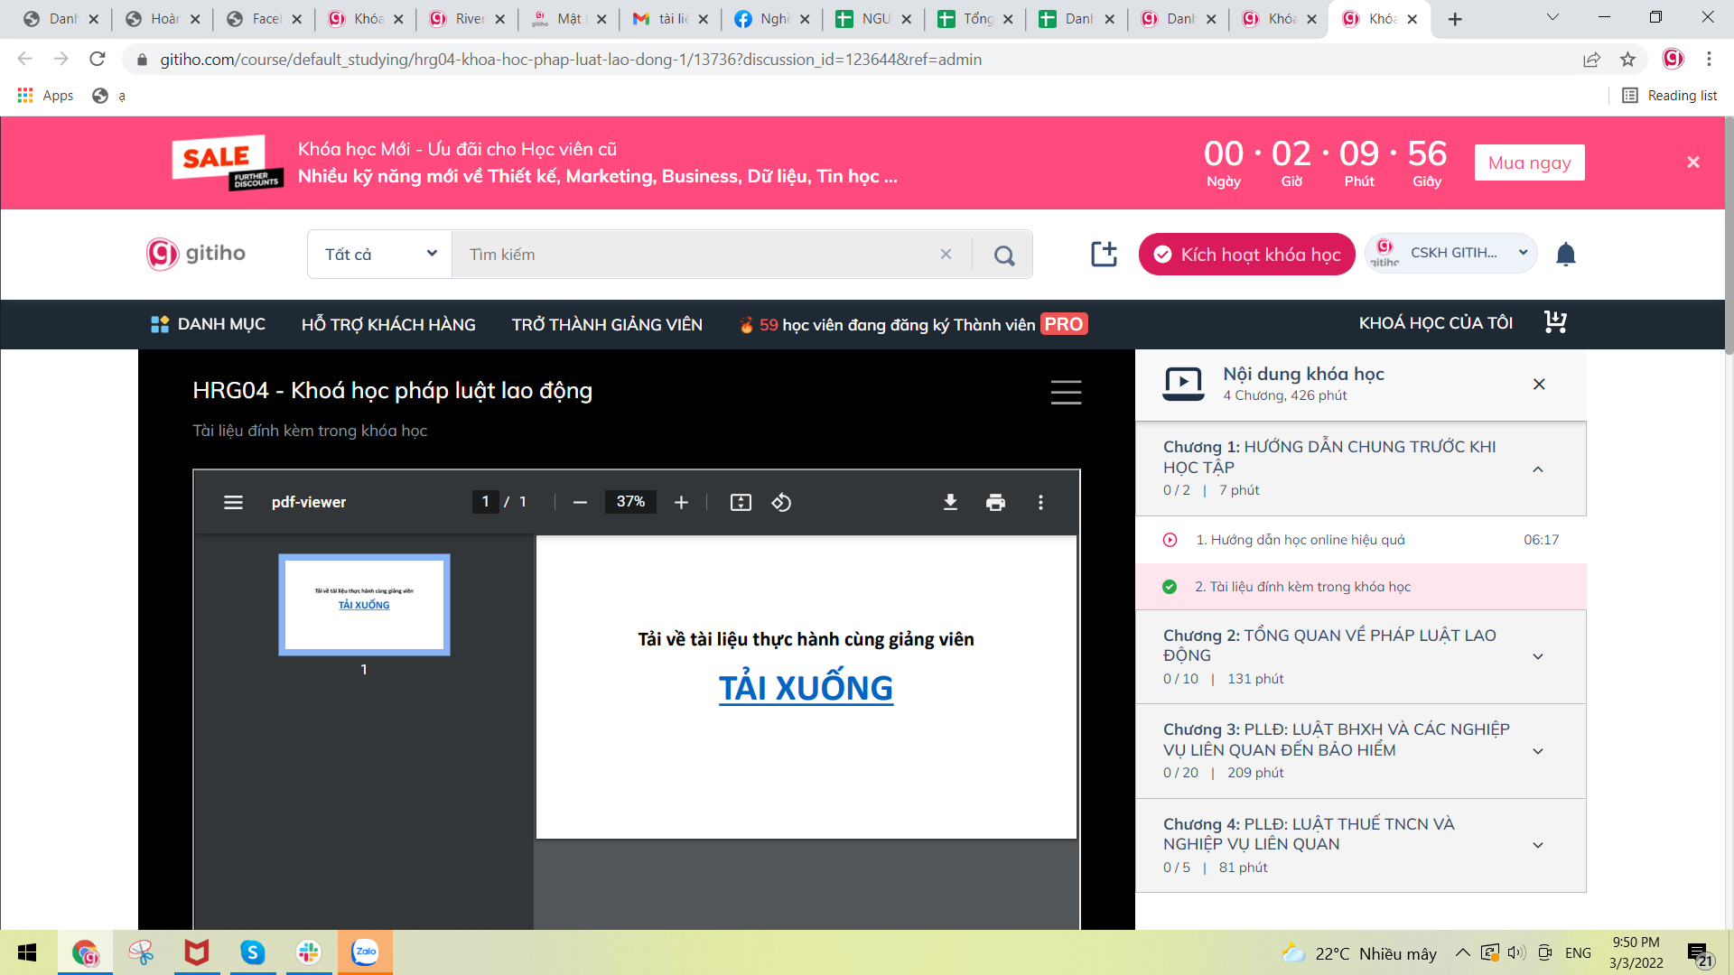
Task: Expand Chương 4 Luật thuế TNCN section
Action: point(1538,846)
